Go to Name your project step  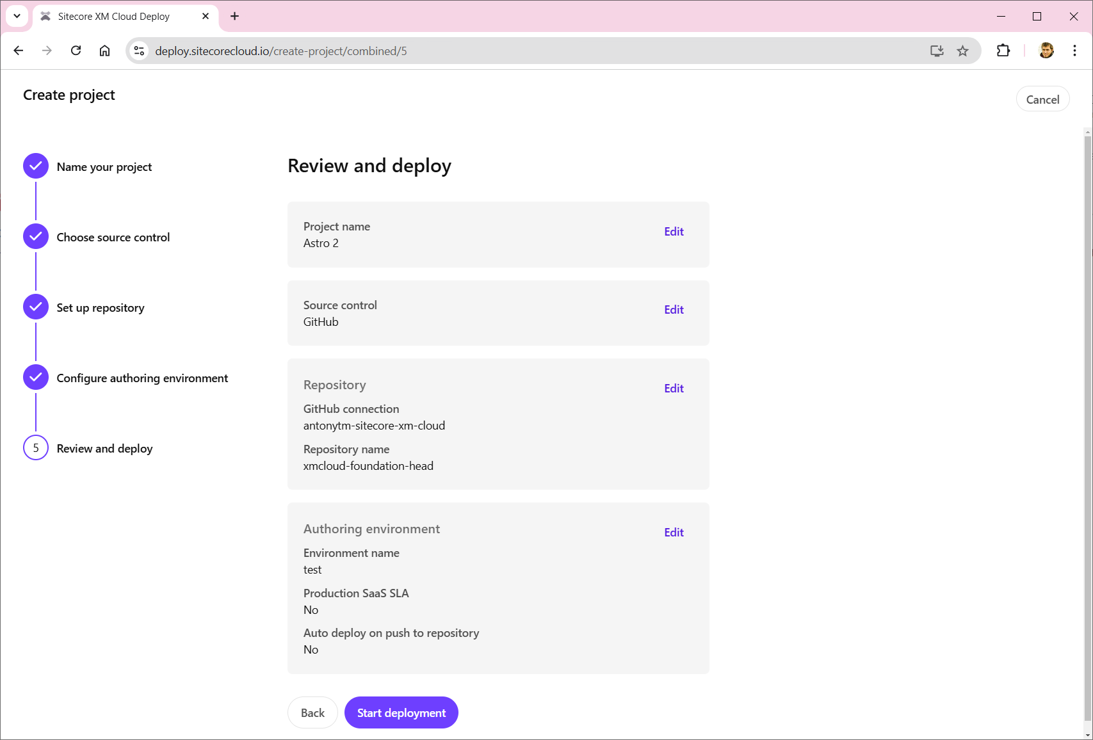(x=104, y=166)
